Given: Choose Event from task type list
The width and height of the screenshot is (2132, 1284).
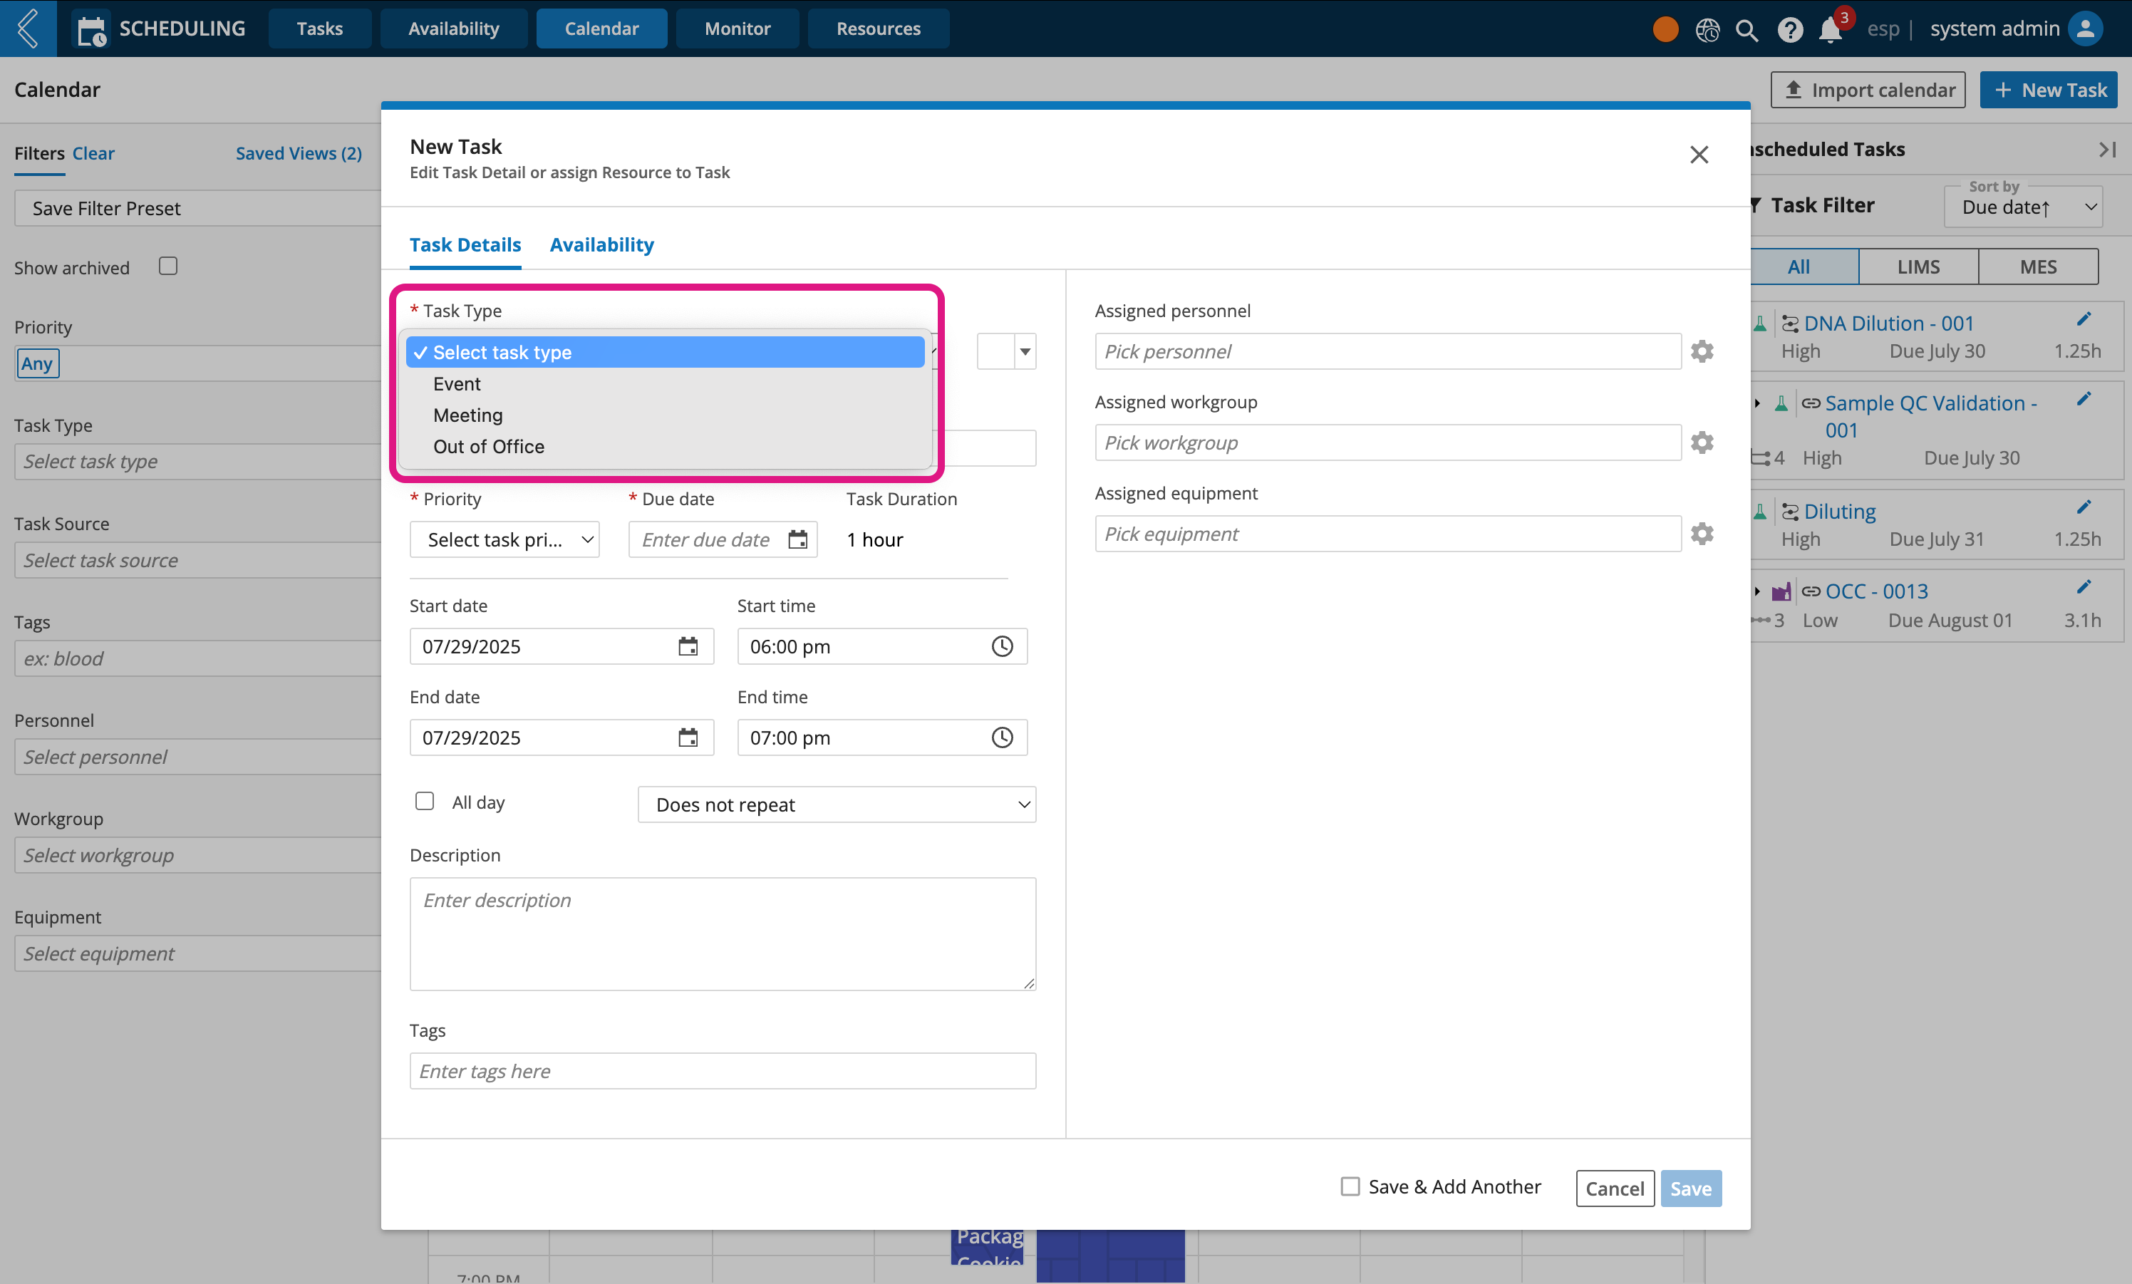Looking at the screenshot, I should 665,384.
